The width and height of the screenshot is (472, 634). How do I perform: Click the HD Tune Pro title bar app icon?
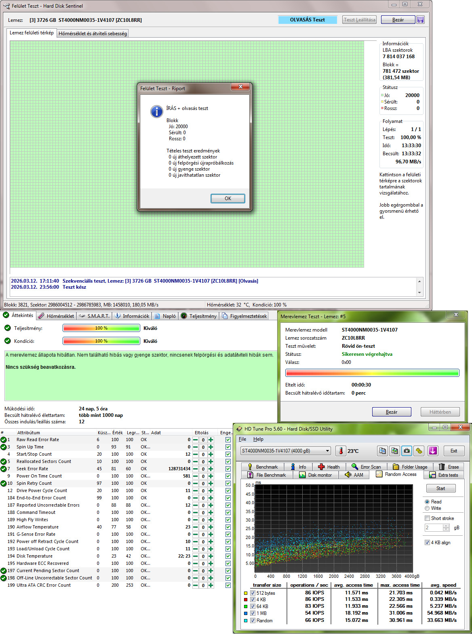pos(239,429)
